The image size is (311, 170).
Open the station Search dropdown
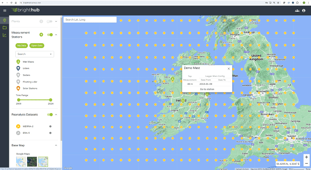click(x=35, y=54)
